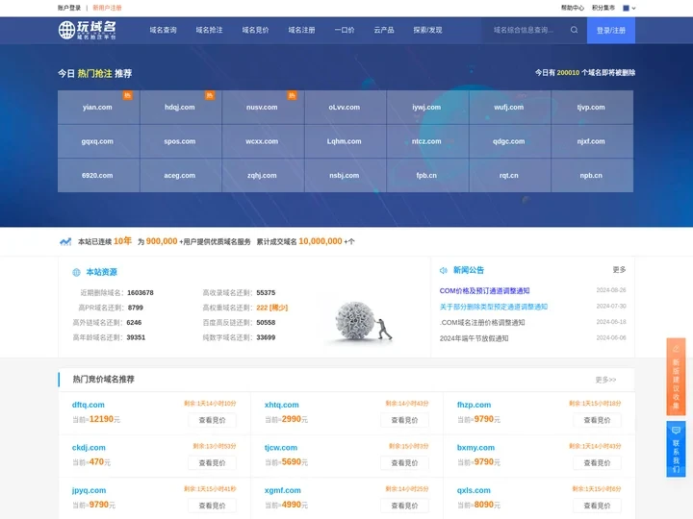Image resolution: width=693 pixels, height=519 pixels.
Task: Click 查看竞价 for ckdj.com
Action: [x=212, y=463]
